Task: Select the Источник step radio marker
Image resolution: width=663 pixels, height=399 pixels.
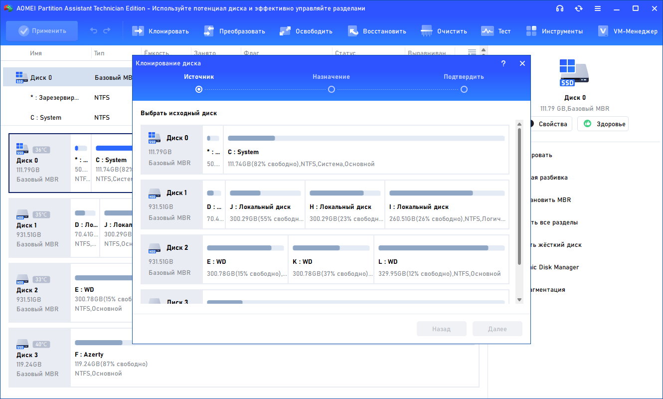Action: tap(199, 89)
